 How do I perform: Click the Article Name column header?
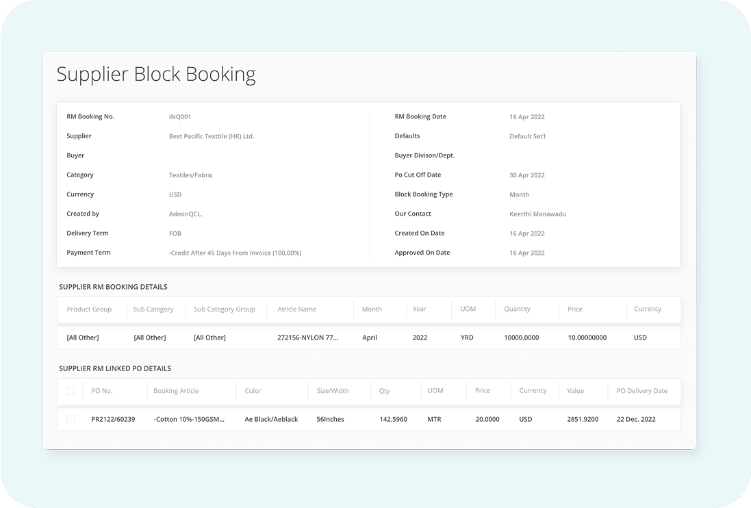coord(296,309)
